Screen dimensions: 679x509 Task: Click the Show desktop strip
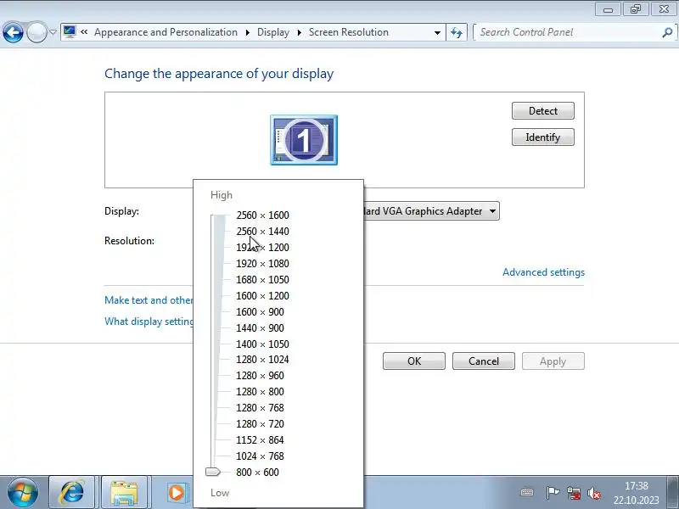(672, 493)
